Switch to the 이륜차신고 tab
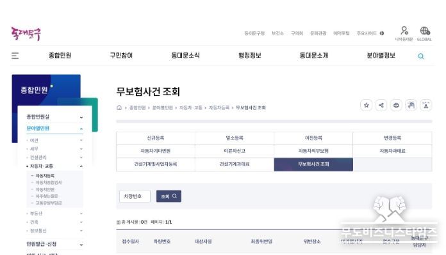This screenshot has width=446, height=255. click(235, 151)
